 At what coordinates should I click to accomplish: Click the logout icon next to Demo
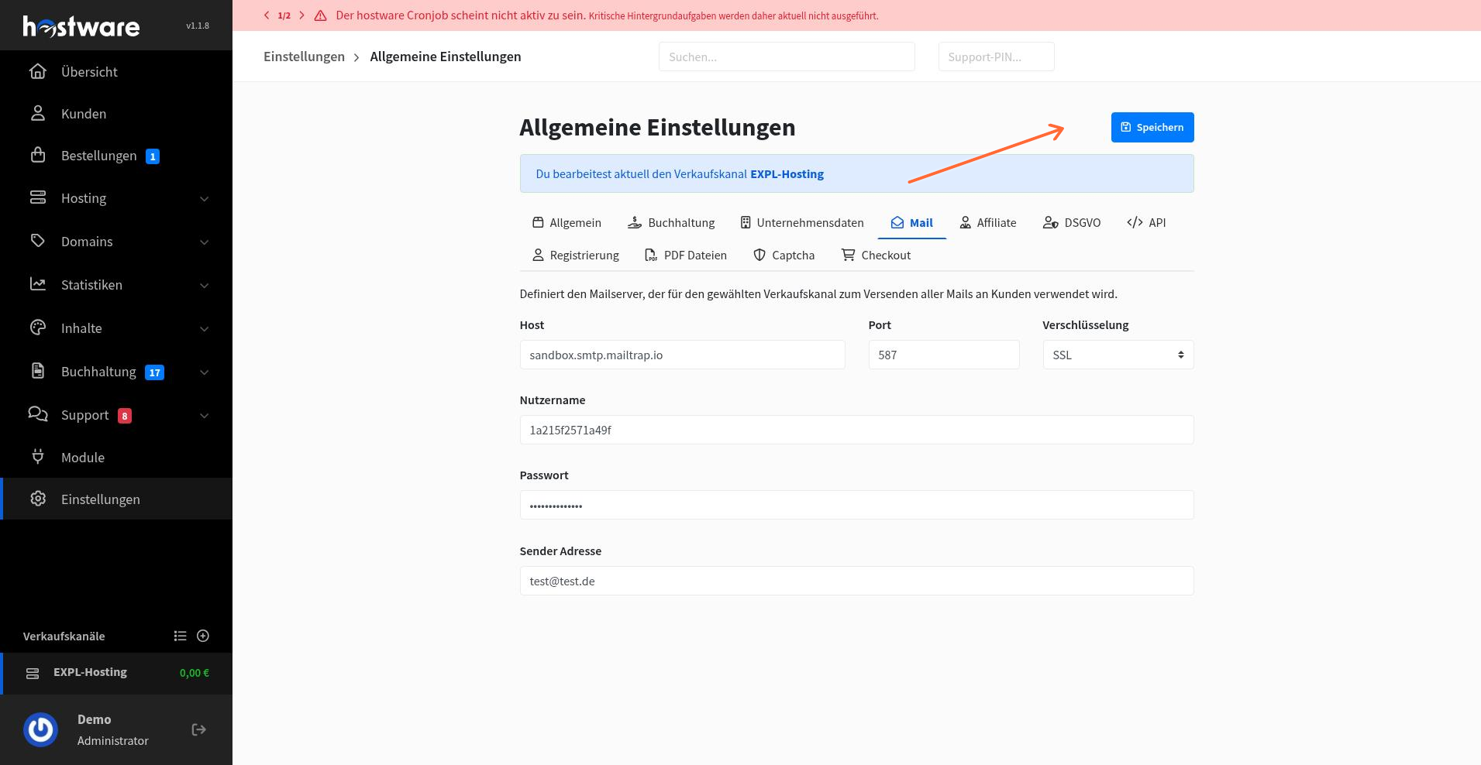[199, 729]
